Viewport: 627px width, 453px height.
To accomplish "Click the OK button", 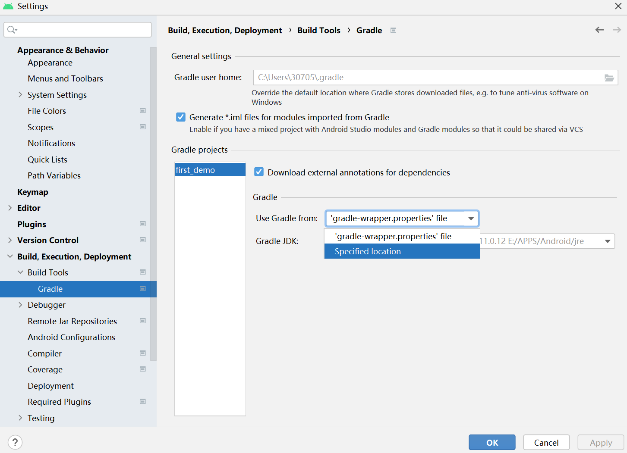I will (x=492, y=443).
